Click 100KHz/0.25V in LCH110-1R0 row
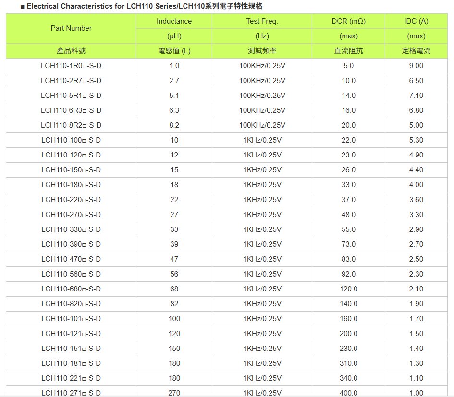454x397 pixels. (262, 66)
